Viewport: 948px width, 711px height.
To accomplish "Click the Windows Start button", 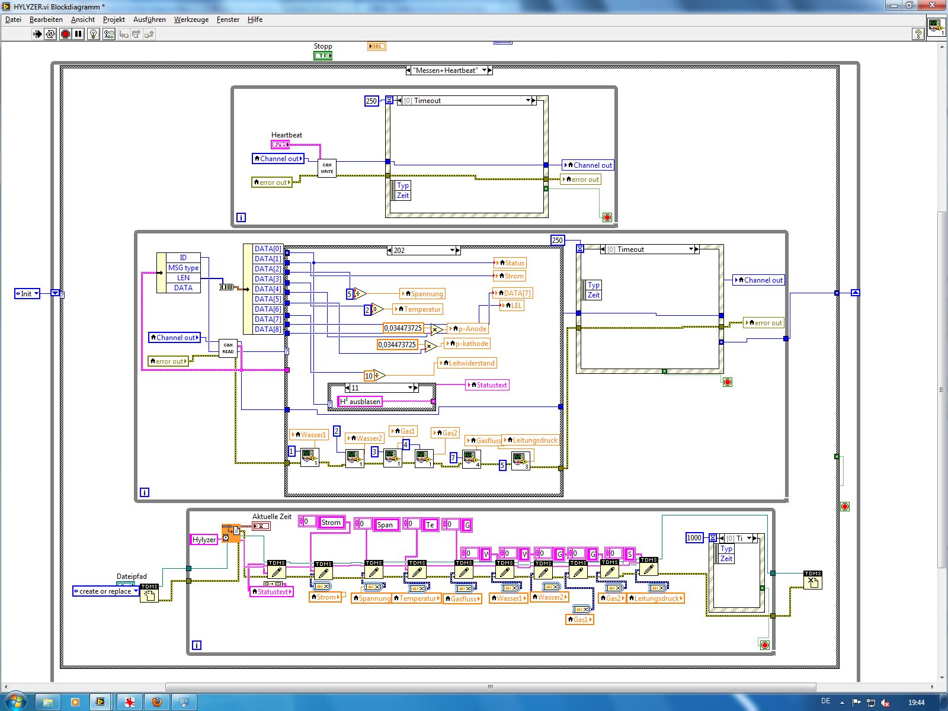I will [x=15, y=702].
